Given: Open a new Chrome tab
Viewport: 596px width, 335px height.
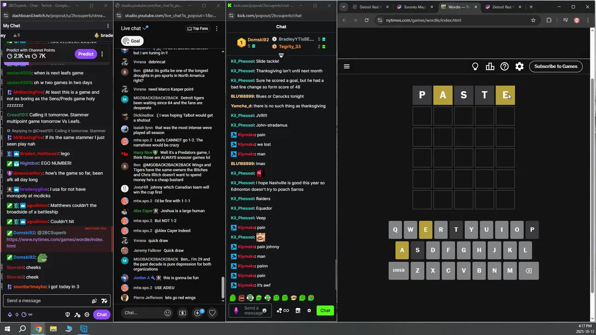Looking at the screenshot, I should pyautogui.click(x=531, y=7).
